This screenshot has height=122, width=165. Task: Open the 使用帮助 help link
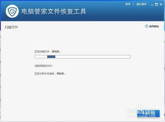pyautogui.click(x=152, y=26)
